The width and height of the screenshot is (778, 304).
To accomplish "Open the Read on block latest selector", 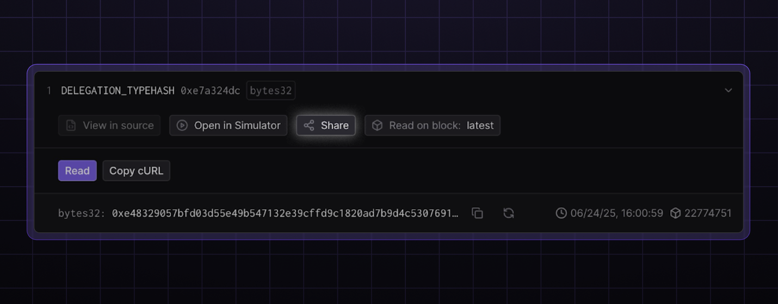I will (433, 125).
